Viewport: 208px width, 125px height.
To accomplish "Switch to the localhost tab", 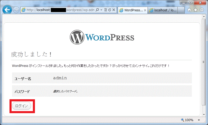I will coord(164,10).
